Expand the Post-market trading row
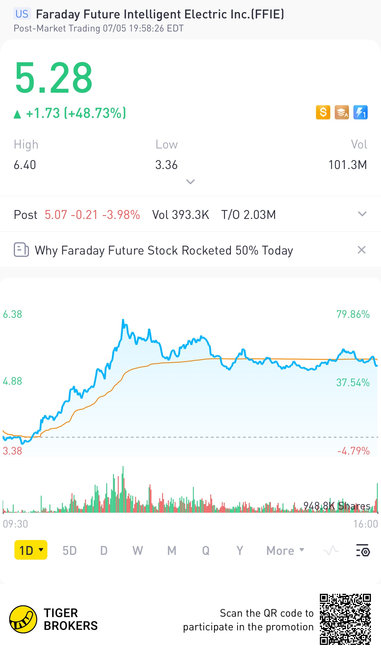The width and height of the screenshot is (381, 655). [362, 214]
